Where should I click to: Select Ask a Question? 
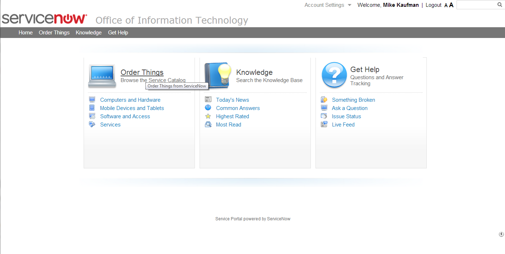[x=350, y=108]
